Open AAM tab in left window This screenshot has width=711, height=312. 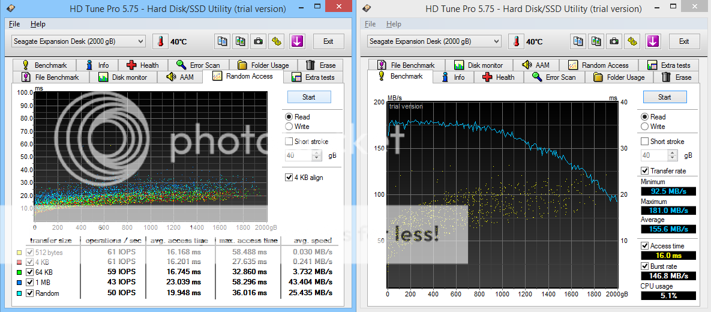click(181, 77)
